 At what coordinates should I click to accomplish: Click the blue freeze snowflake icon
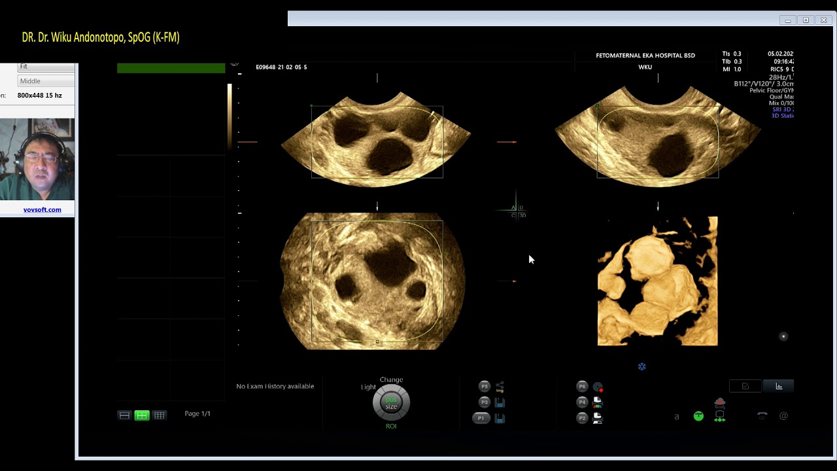[642, 367]
